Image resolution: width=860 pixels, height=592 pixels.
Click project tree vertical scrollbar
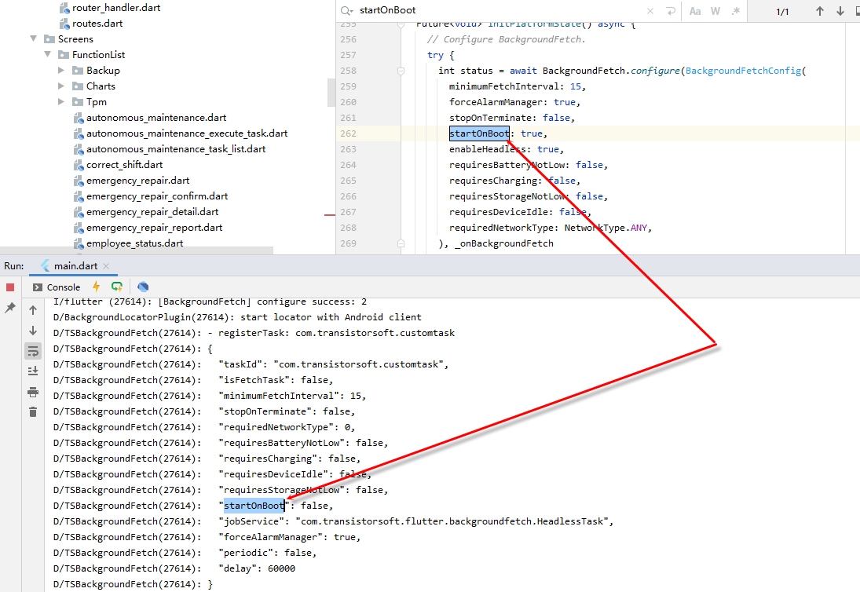pos(331,92)
